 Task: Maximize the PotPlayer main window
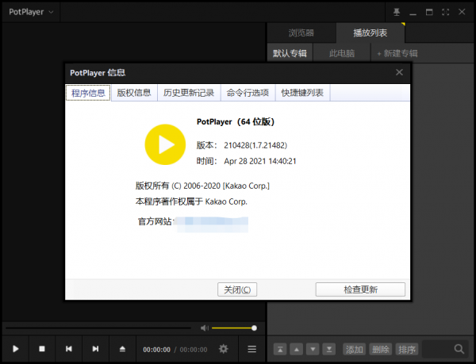429,12
